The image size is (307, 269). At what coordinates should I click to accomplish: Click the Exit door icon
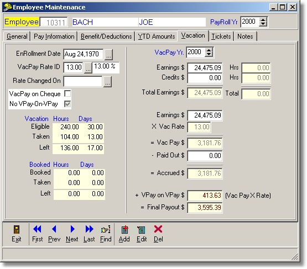[17, 230]
